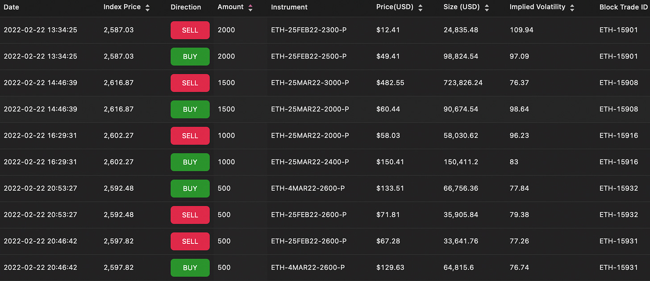Image resolution: width=650 pixels, height=281 pixels.
Task: Click ETH-15932 in the $133.51 row
Action: point(619,188)
